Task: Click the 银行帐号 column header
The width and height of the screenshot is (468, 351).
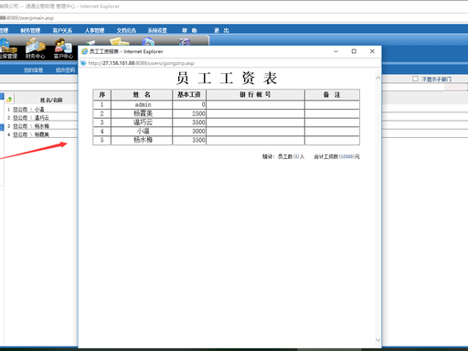Action: pos(255,94)
